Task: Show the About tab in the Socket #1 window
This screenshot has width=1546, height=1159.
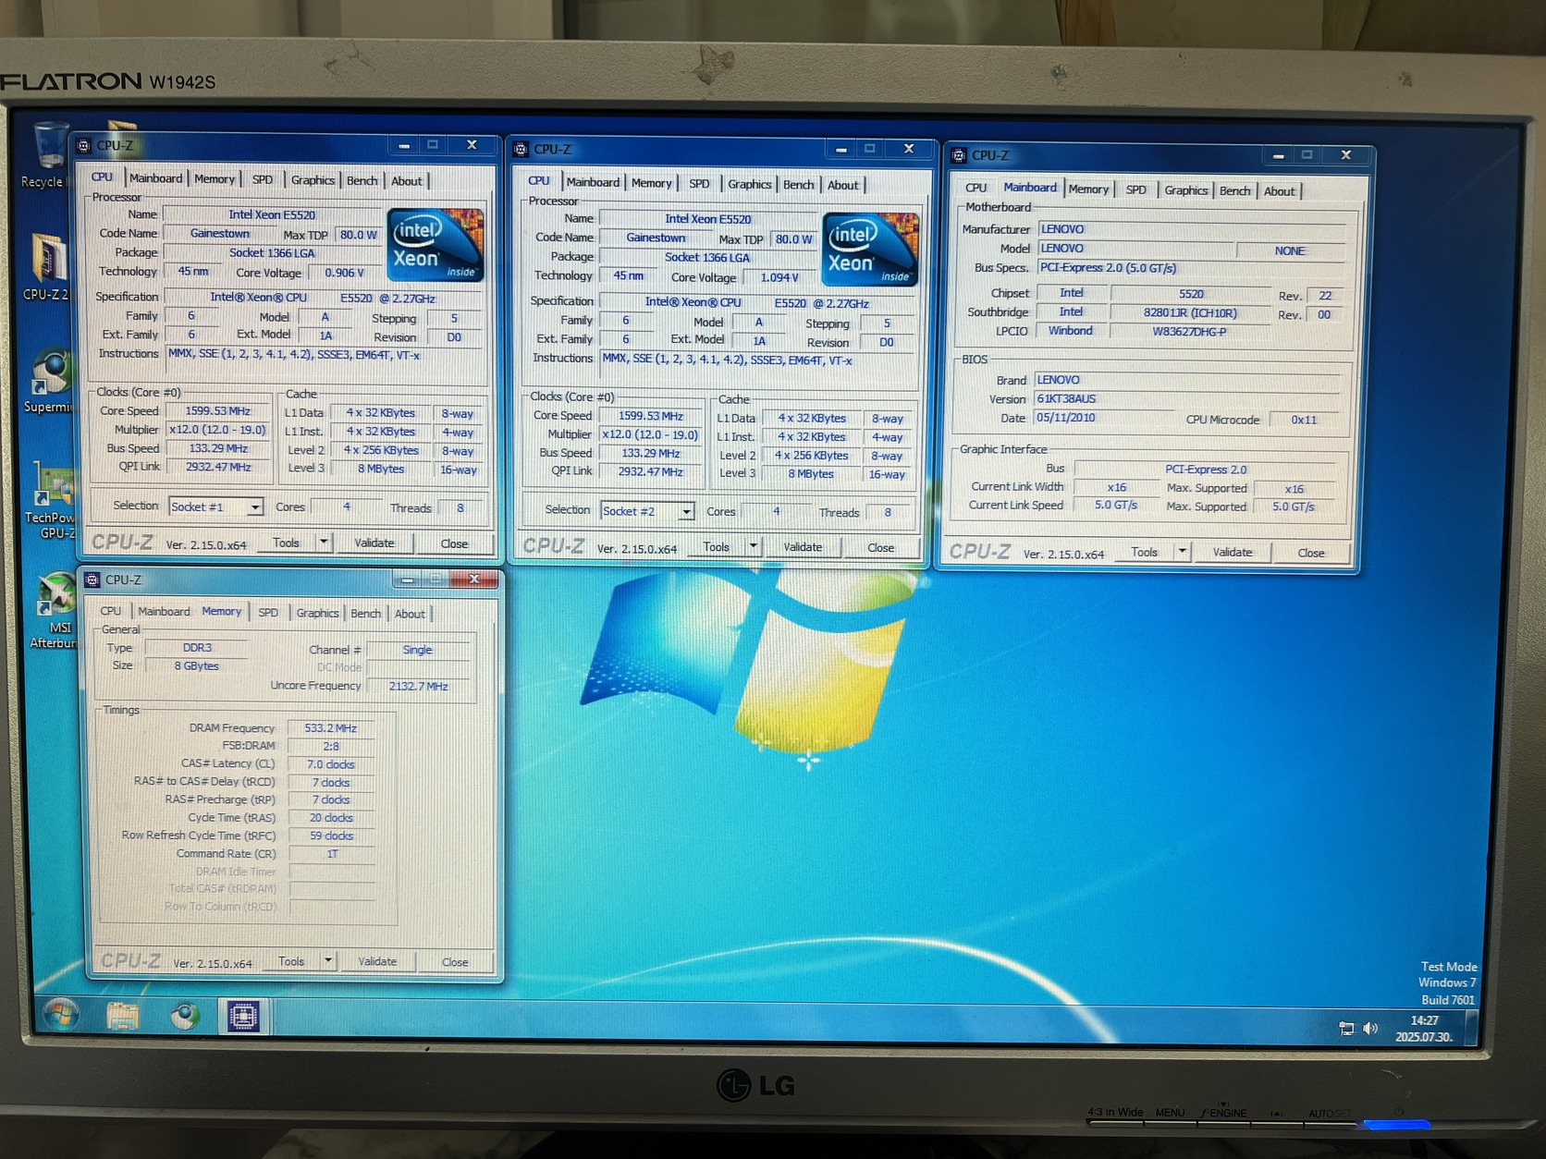Action: pyautogui.click(x=406, y=181)
